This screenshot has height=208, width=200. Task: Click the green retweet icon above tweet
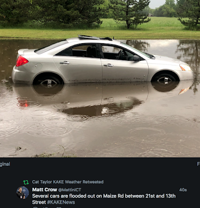26,182
